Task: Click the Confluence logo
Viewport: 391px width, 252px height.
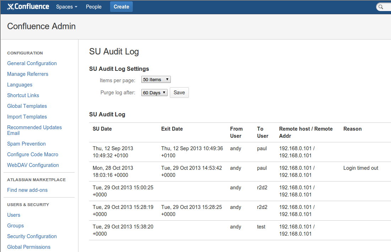Action: click(28, 6)
